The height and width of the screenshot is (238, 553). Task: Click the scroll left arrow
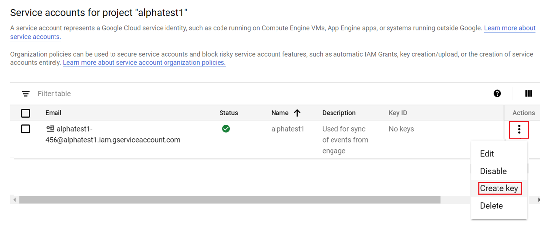(x=15, y=200)
